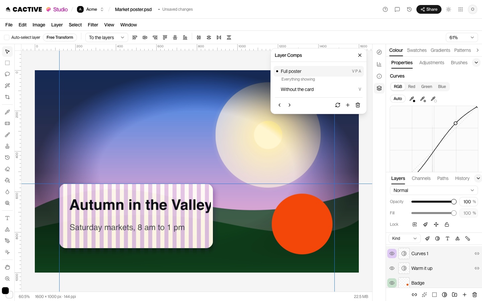
Task: Hide the Curves 1 layer
Action: tap(392, 254)
